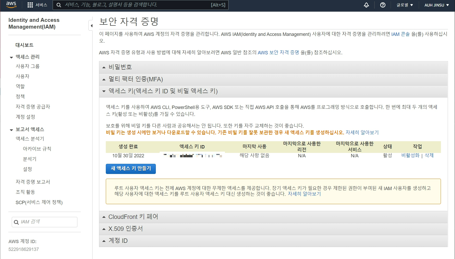Open the notifications bell
Screen dimensions: 455x259
click(366, 5)
